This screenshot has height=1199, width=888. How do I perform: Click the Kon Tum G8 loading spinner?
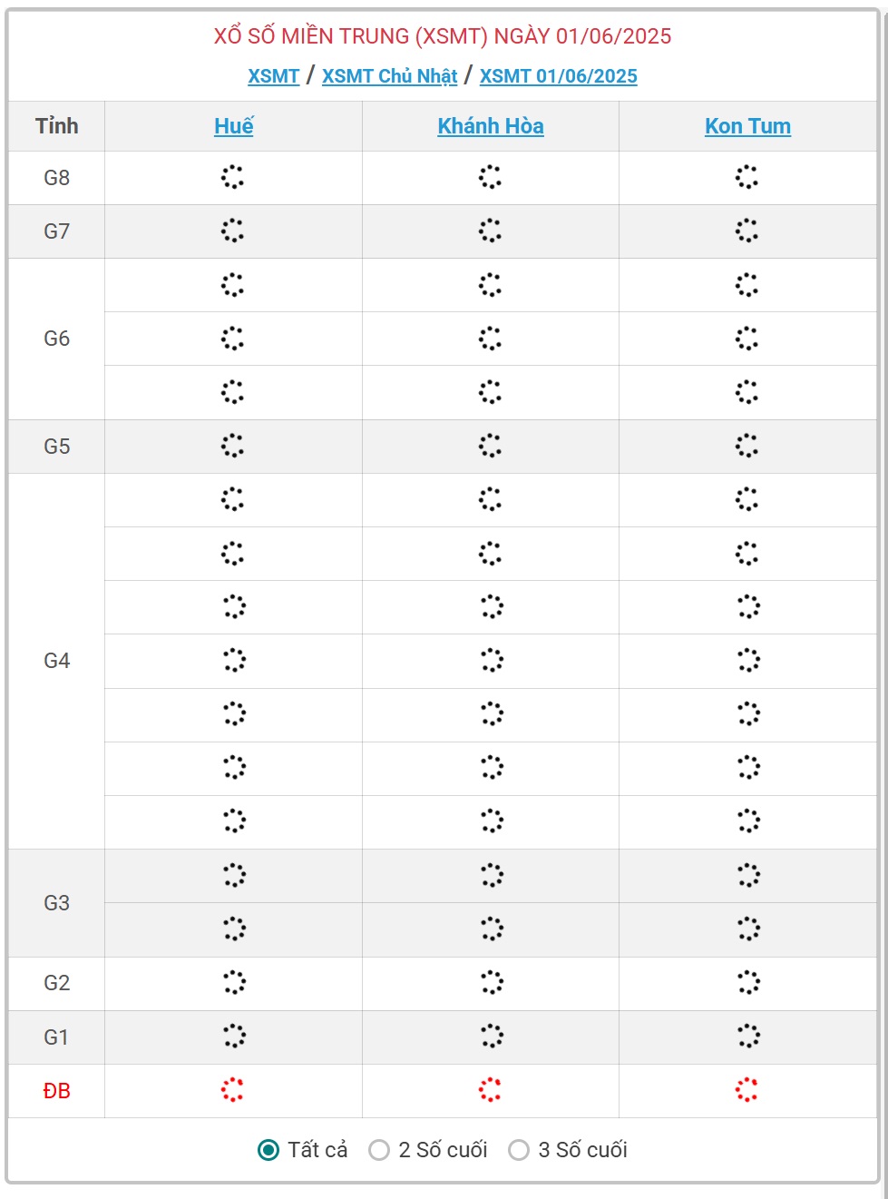pos(747,177)
